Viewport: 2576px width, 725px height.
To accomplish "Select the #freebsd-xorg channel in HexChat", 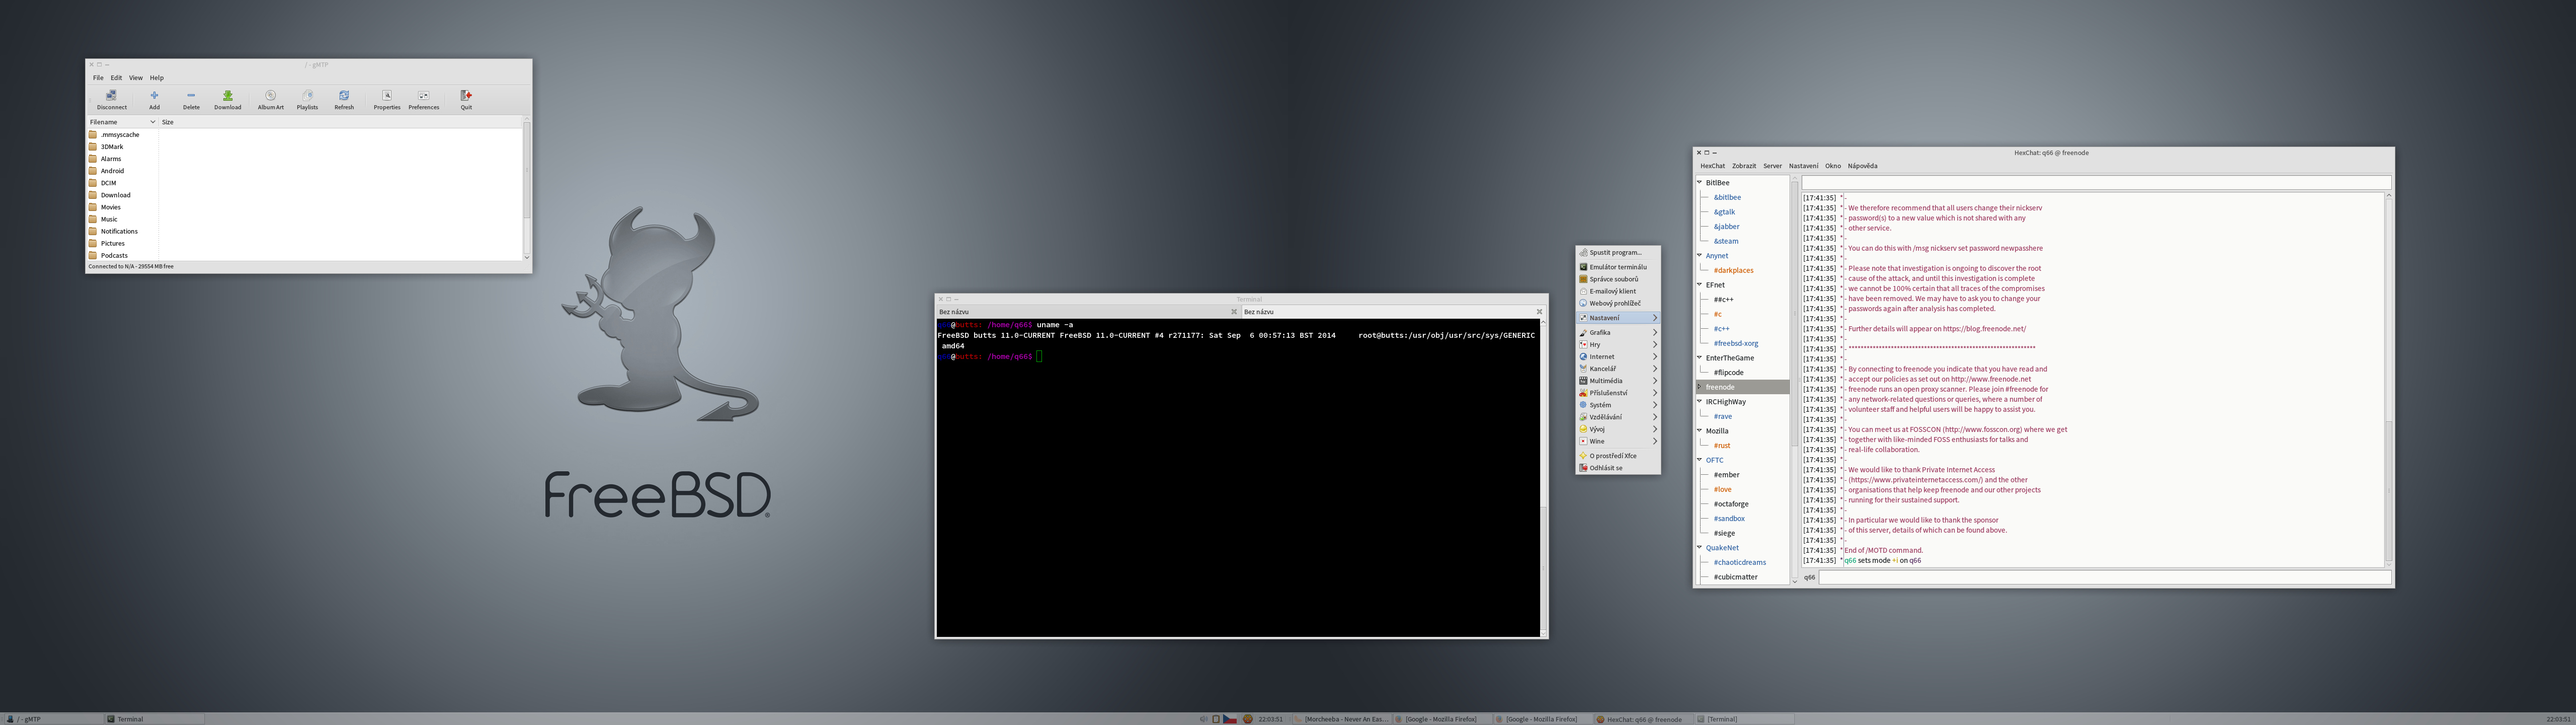I will click(1735, 343).
